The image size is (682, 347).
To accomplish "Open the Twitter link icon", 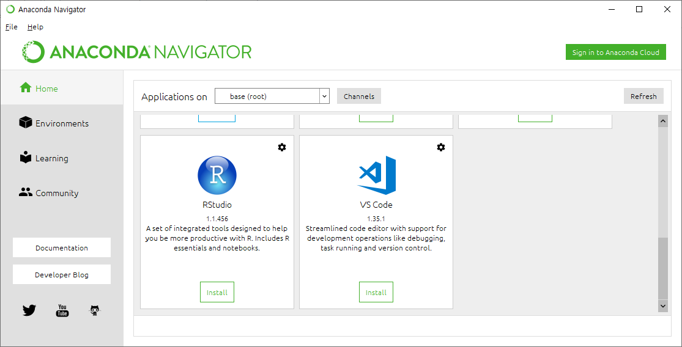I will [x=29, y=310].
